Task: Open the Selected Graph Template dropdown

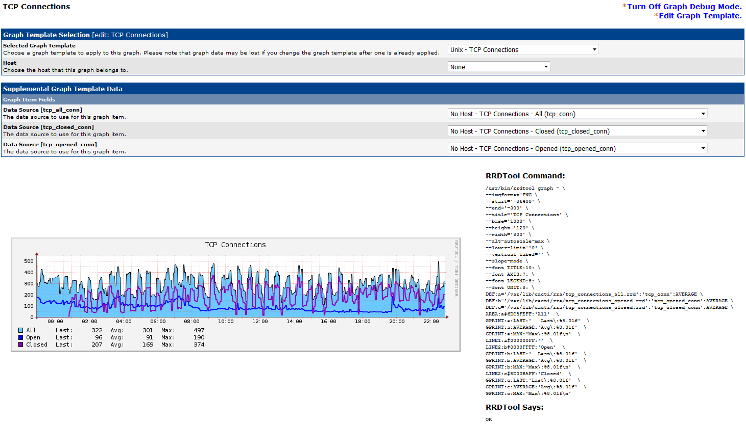Action: pyautogui.click(x=523, y=49)
